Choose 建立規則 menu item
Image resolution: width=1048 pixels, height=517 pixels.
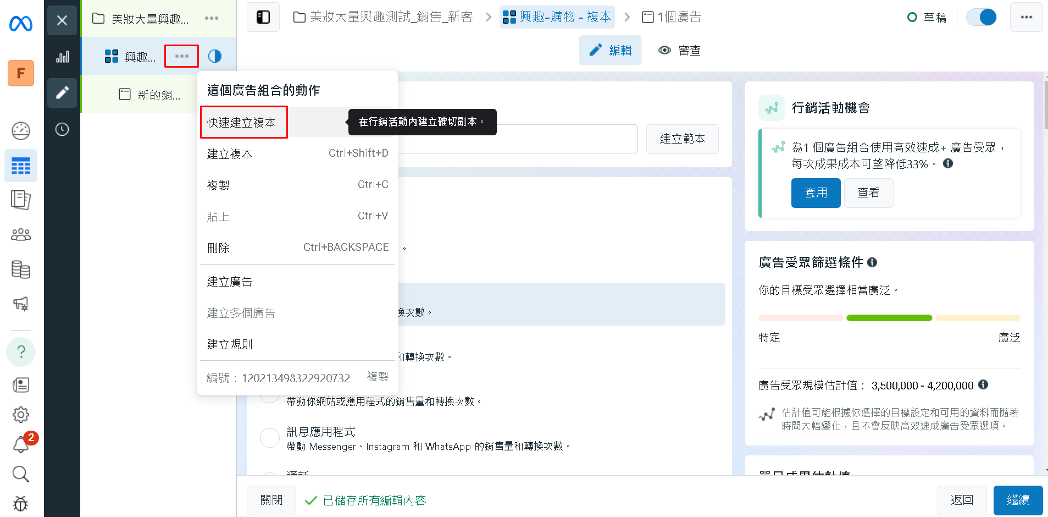(297, 344)
